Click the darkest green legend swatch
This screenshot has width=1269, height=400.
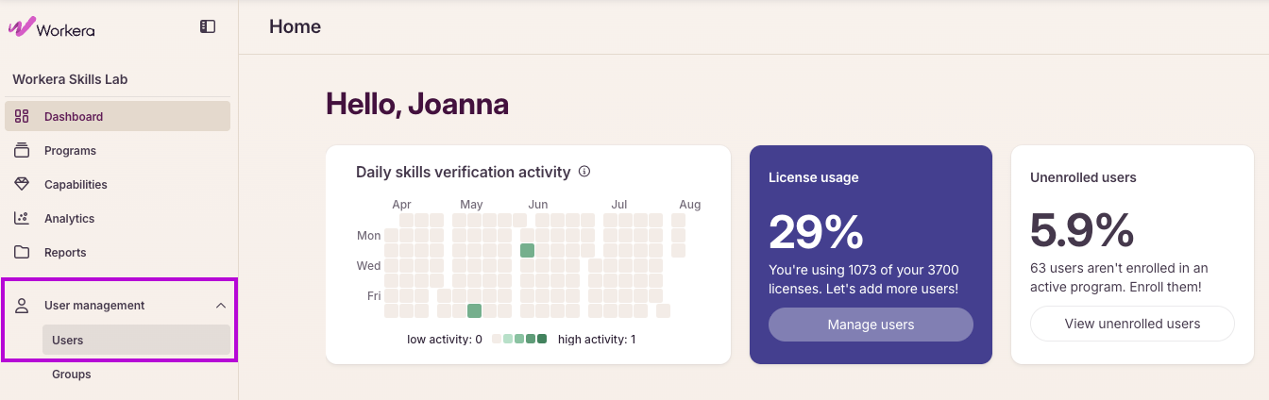tap(542, 339)
